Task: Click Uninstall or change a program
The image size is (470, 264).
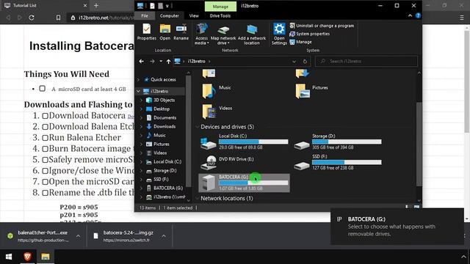Action: tap(322, 26)
